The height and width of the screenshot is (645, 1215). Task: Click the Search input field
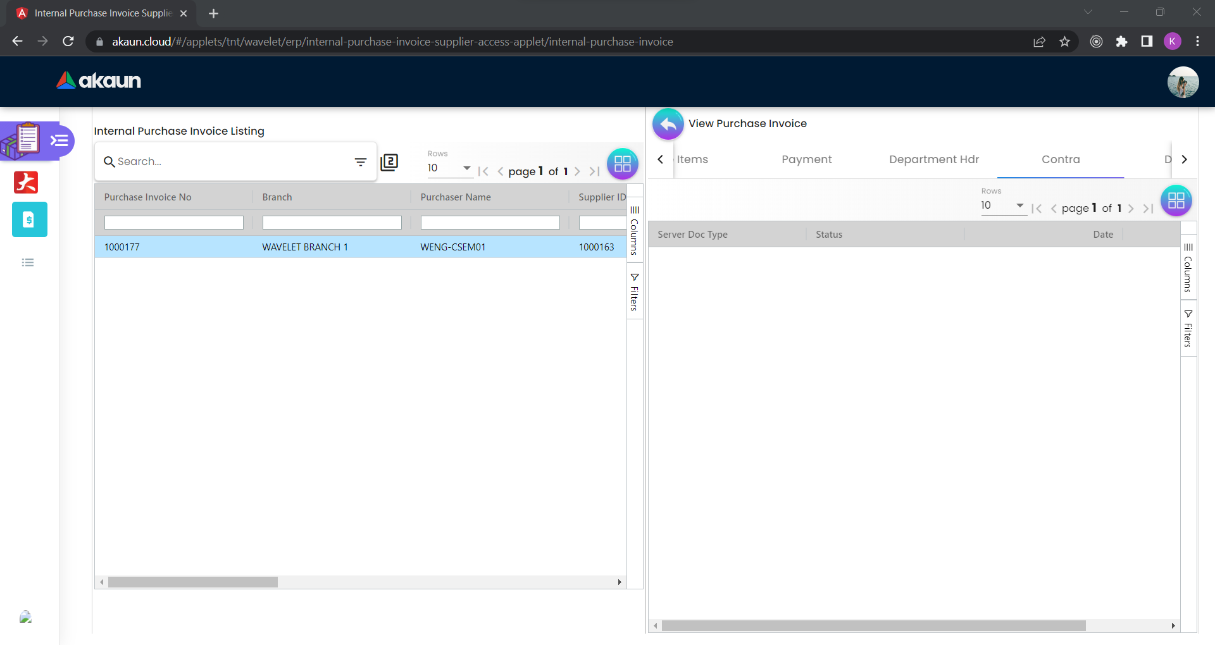point(231,162)
